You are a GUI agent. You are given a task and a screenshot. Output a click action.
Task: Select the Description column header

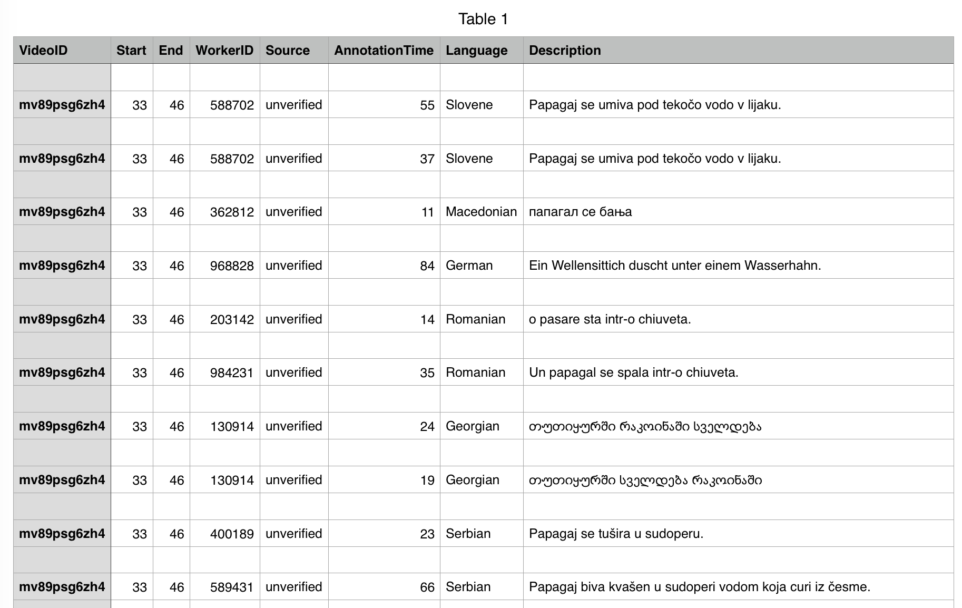click(x=738, y=50)
